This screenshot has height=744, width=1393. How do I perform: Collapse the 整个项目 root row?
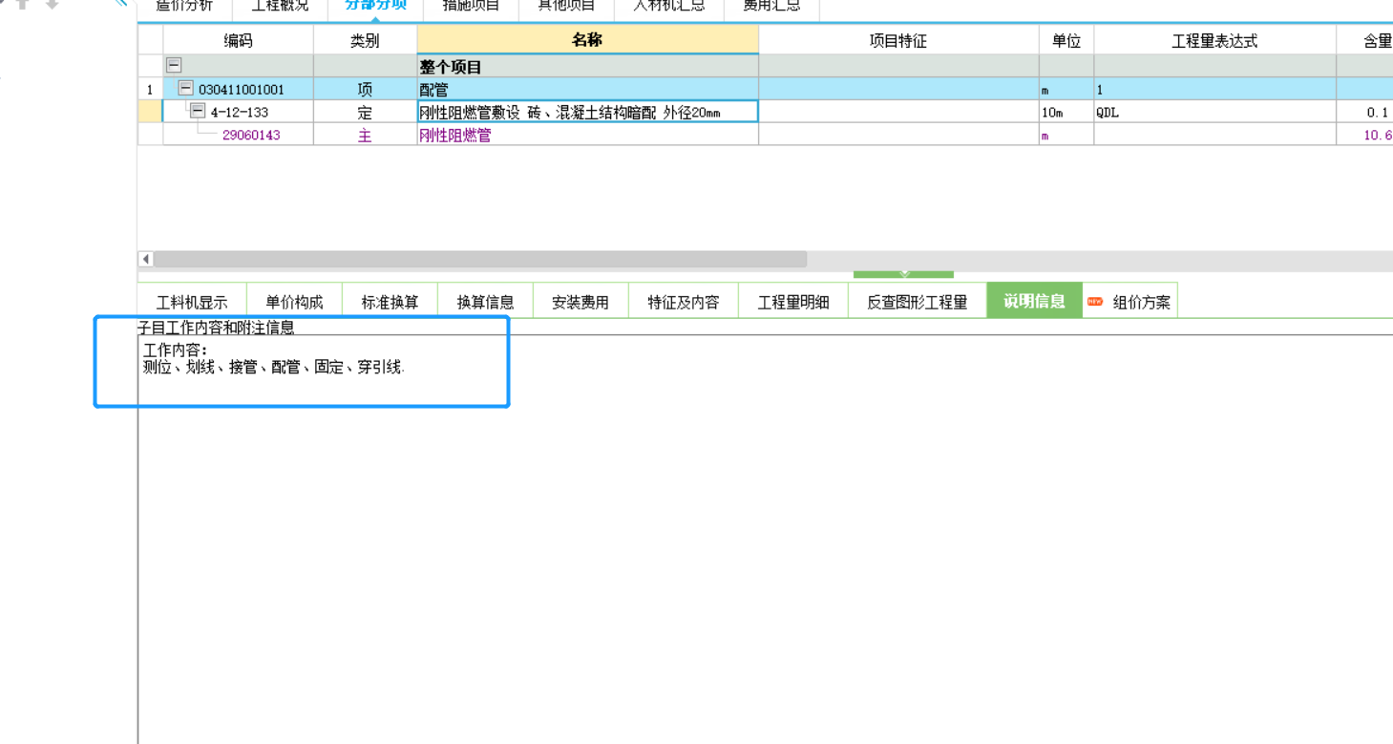[x=174, y=66]
